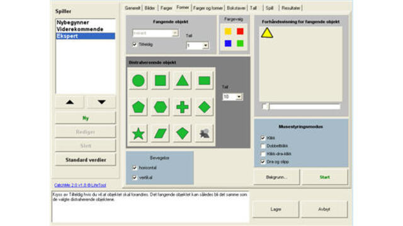
Task: Click the green Start button
Action: point(325,177)
